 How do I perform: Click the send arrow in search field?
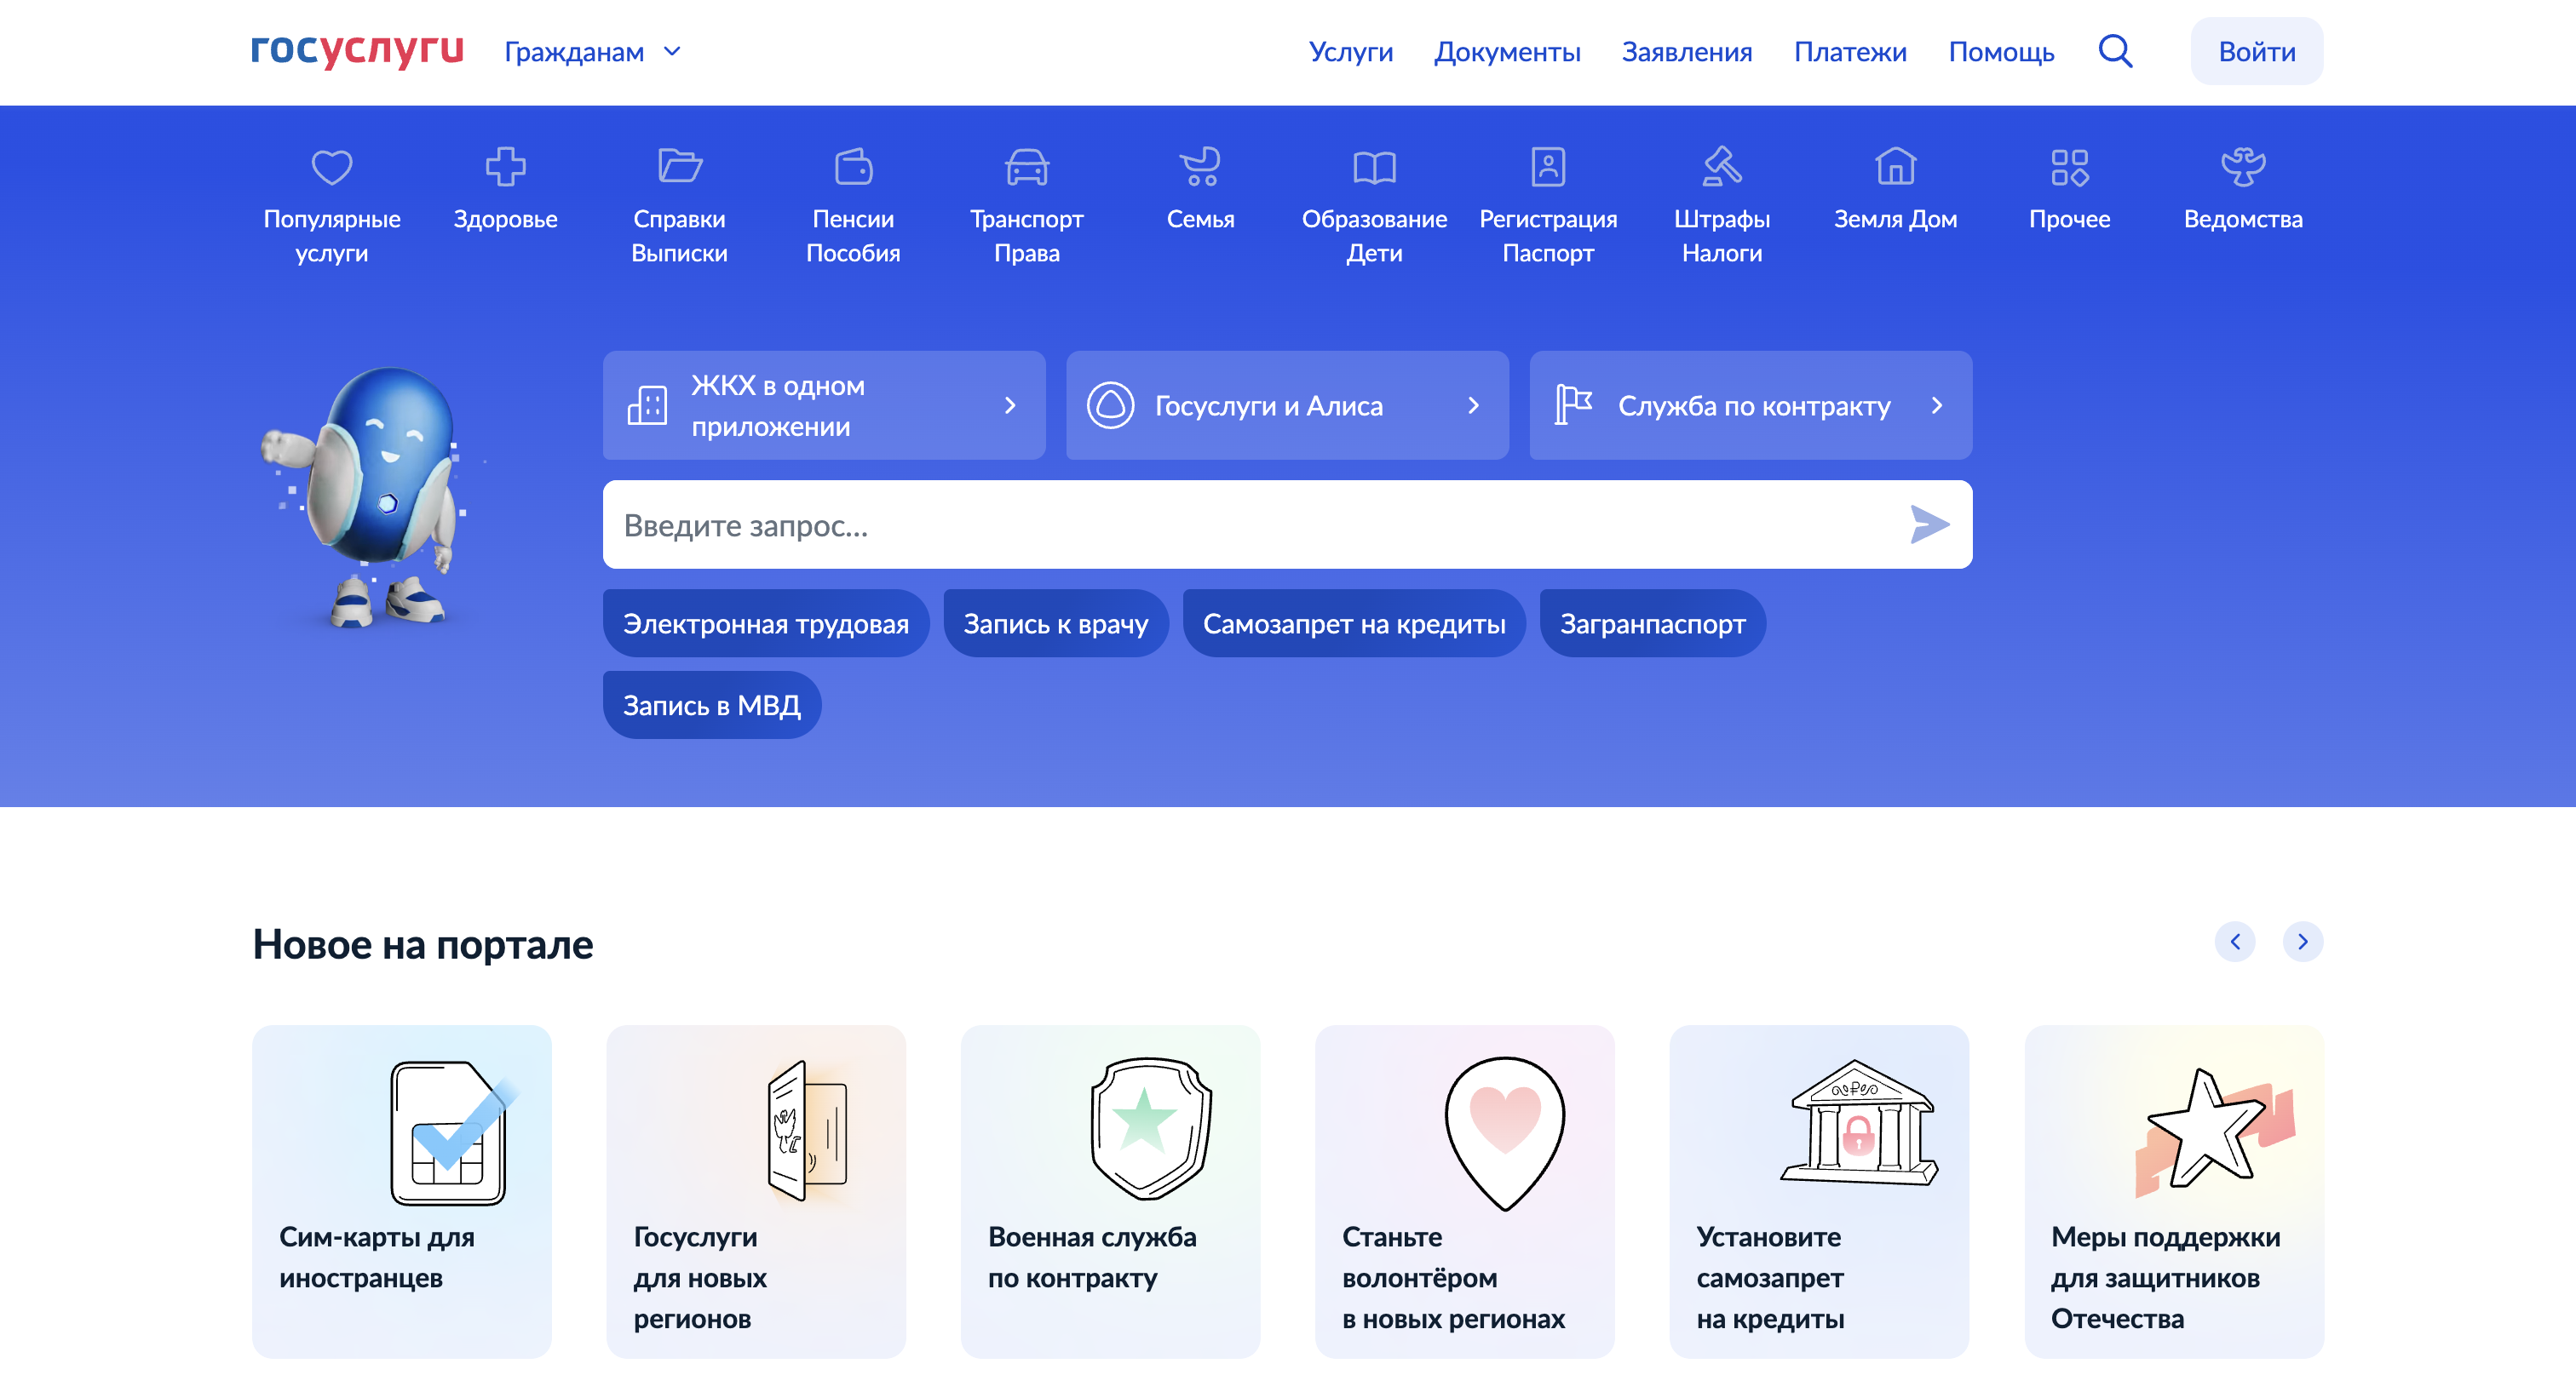coord(1929,524)
